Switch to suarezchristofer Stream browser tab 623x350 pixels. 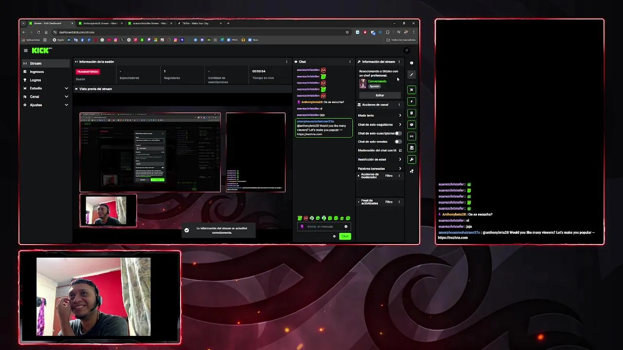coord(149,23)
